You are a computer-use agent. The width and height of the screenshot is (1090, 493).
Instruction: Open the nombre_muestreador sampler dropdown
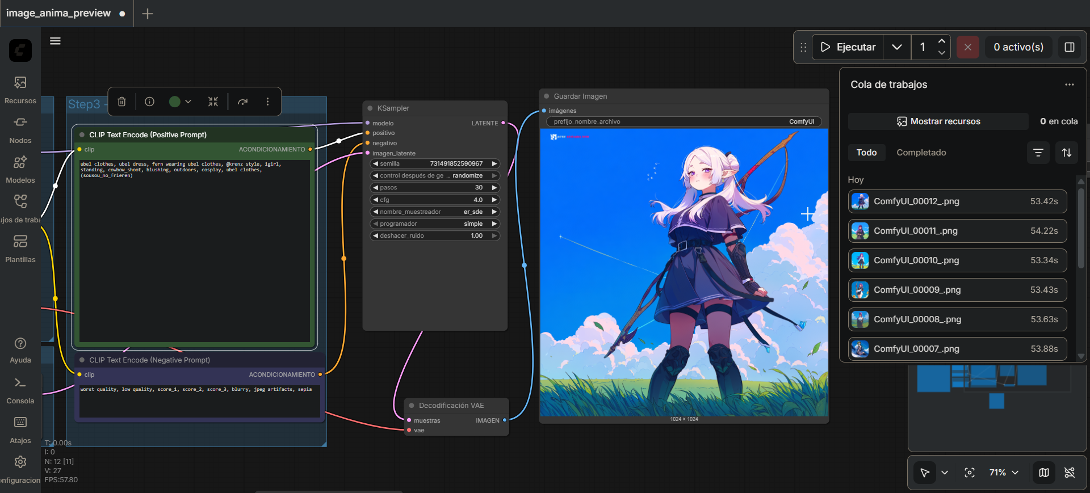pyautogui.click(x=435, y=212)
